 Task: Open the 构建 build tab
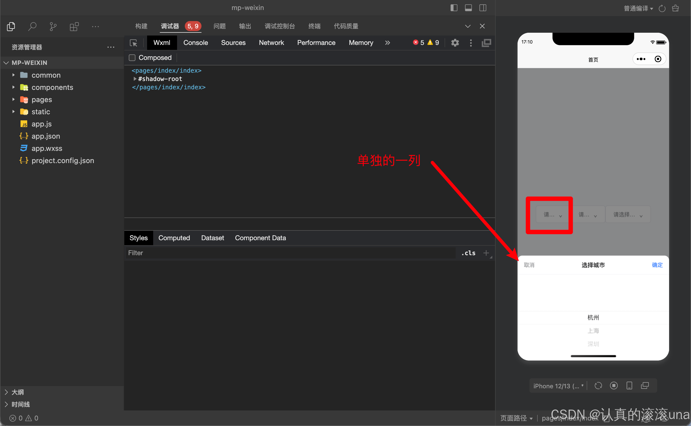pyautogui.click(x=141, y=26)
